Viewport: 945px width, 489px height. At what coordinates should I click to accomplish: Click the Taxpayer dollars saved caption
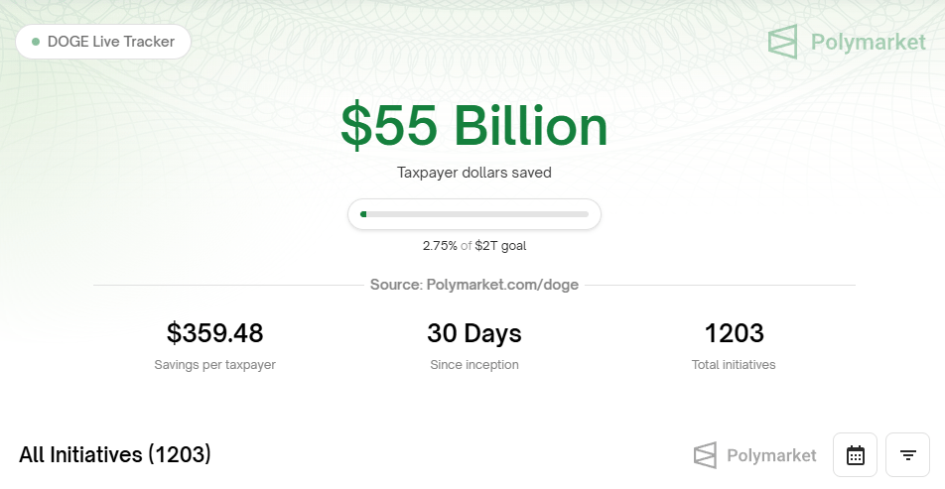(474, 173)
